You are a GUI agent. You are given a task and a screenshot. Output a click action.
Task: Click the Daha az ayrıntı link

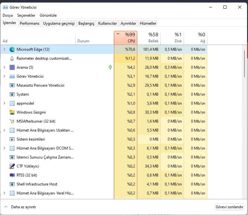click(23, 207)
